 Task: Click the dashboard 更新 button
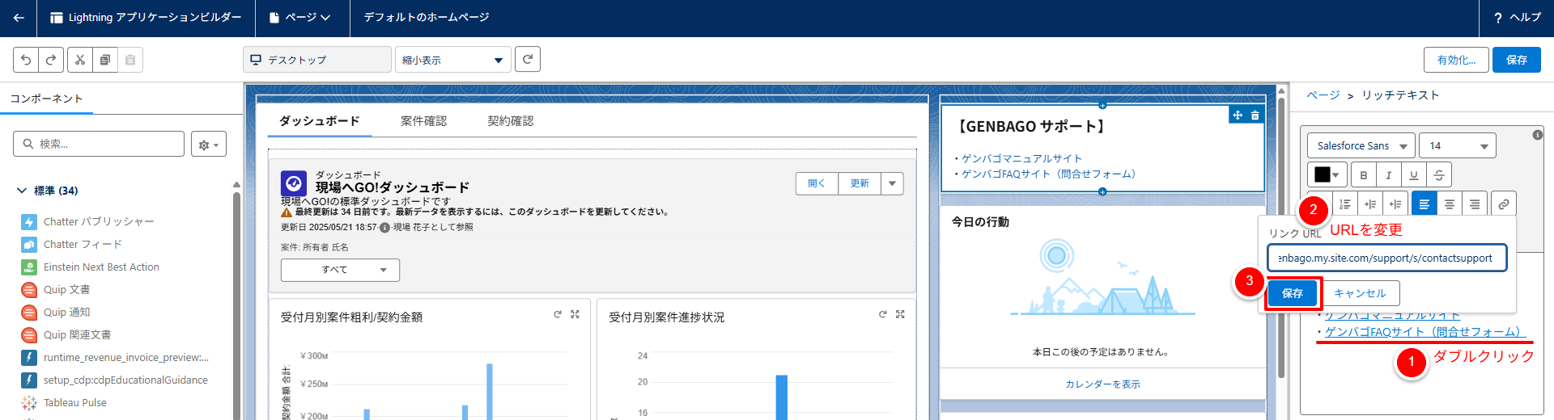coord(860,183)
